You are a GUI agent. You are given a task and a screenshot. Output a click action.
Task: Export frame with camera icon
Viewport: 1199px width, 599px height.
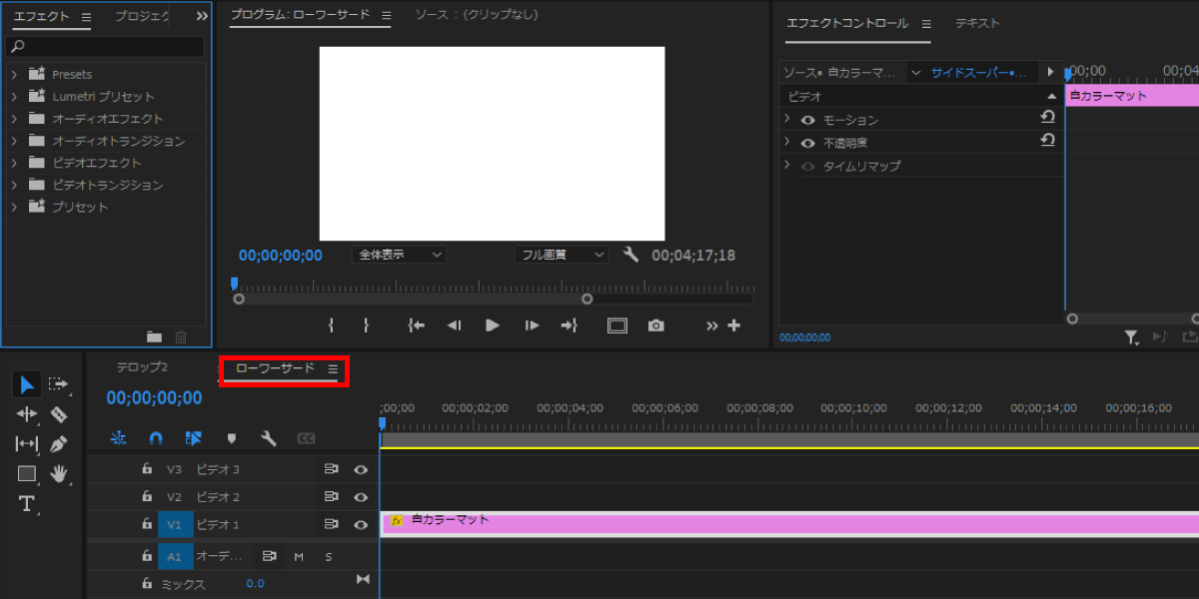click(655, 325)
